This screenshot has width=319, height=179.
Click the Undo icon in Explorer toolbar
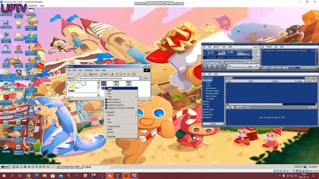point(129,74)
